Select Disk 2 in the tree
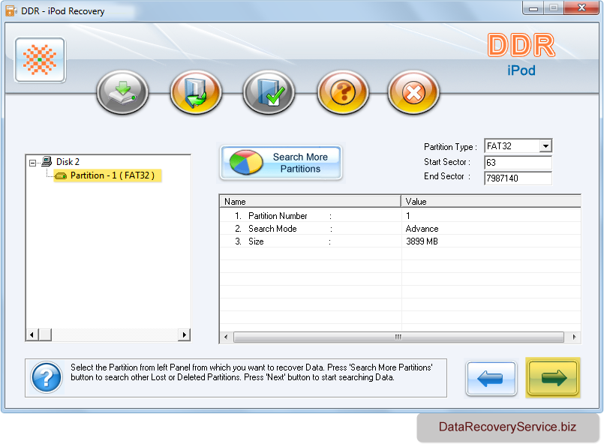Image resolution: width=604 pixels, height=444 pixels. [68, 162]
